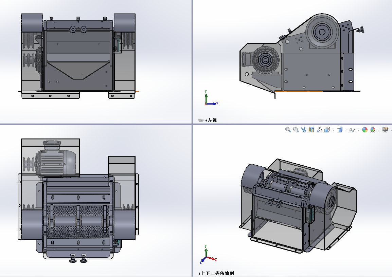The height and width of the screenshot is (277, 392).
Task: Click the View Orientation cube icon
Action: (x=327, y=130)
